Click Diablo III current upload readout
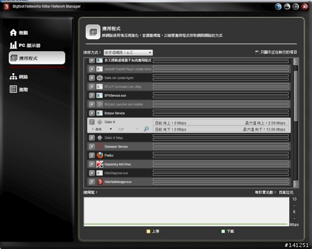The height and width of the screenshot is (249, 312). [x=171, y=123]
